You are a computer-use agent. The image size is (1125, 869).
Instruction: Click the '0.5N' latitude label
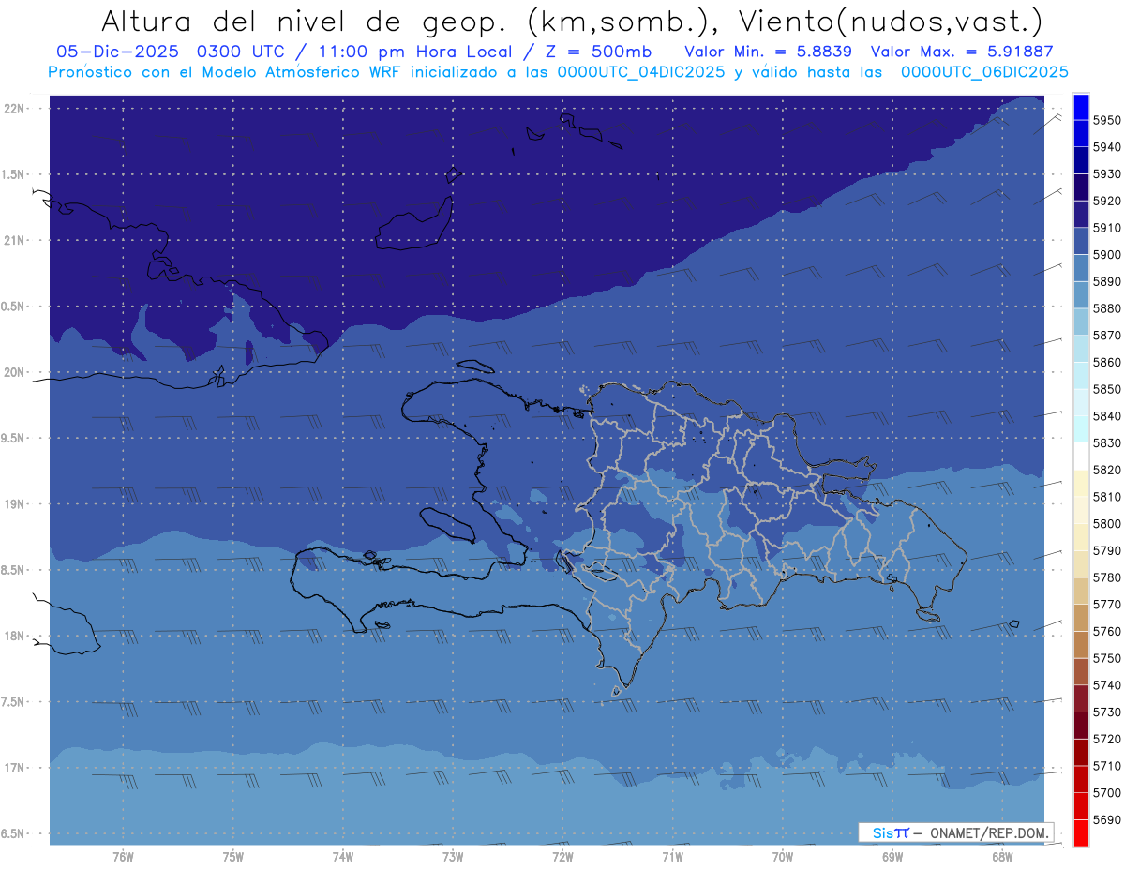(x=13, y=307)
